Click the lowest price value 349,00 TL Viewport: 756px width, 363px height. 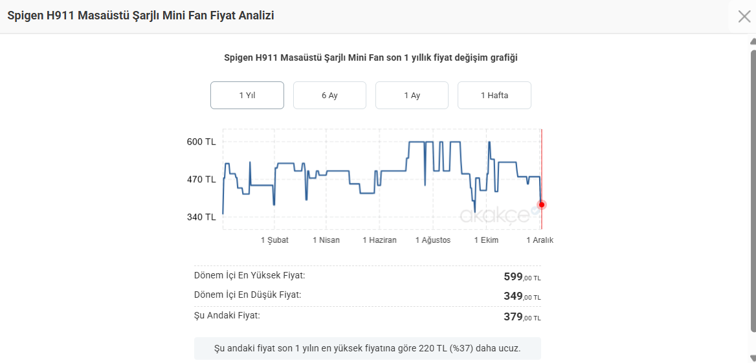pyautogui.click(x=522, y=296)
